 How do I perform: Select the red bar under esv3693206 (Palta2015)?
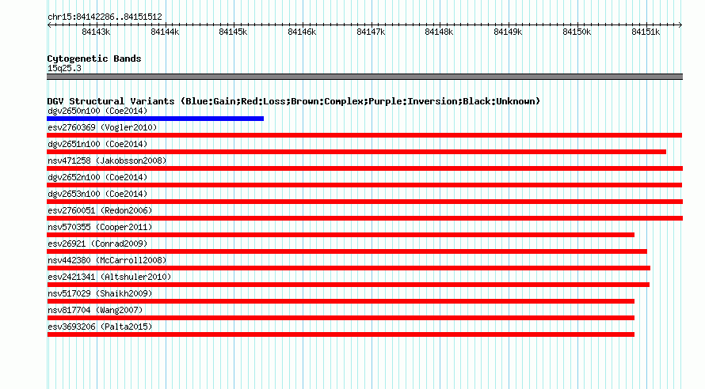click(x=341, y=334)
